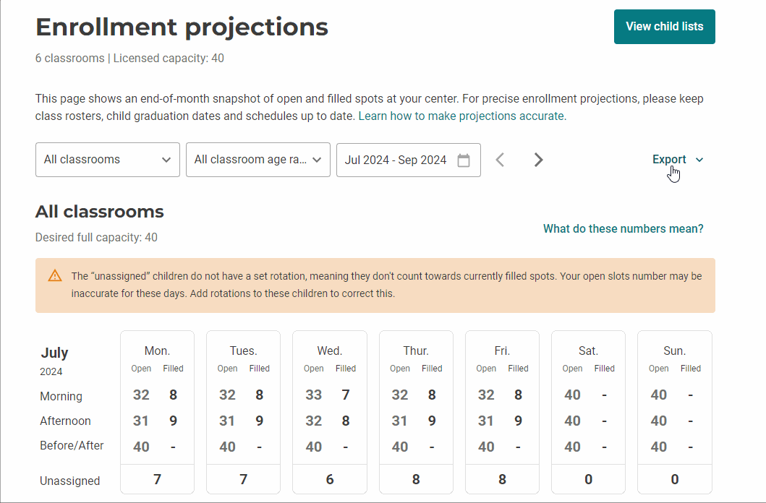Viewport: 766px width, 503px height.
Task: Click the Before/After row label
Action: point(72,446)
